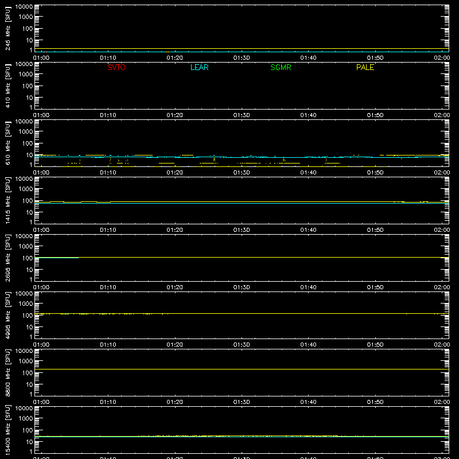Viewport: 459px width, 459px height.
Task: Select the 1415 MHz [SFU] axis title
Action: 7,200
